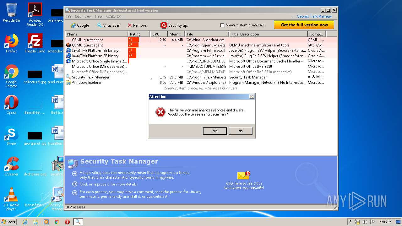
Task: Select Microsoft Office IME IMEDICTUPDATE.EXE row
Action: (201, 67)
